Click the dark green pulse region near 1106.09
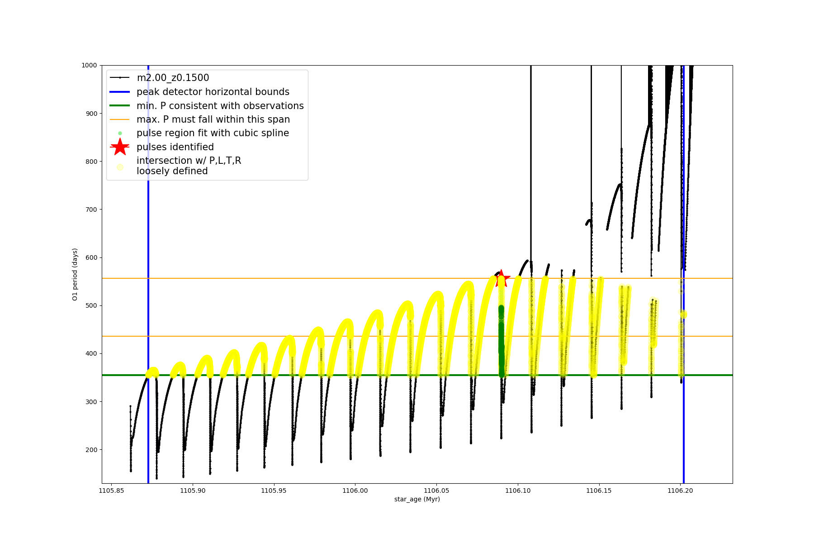Screen dimensions: 814x543 tap(502, 339)
